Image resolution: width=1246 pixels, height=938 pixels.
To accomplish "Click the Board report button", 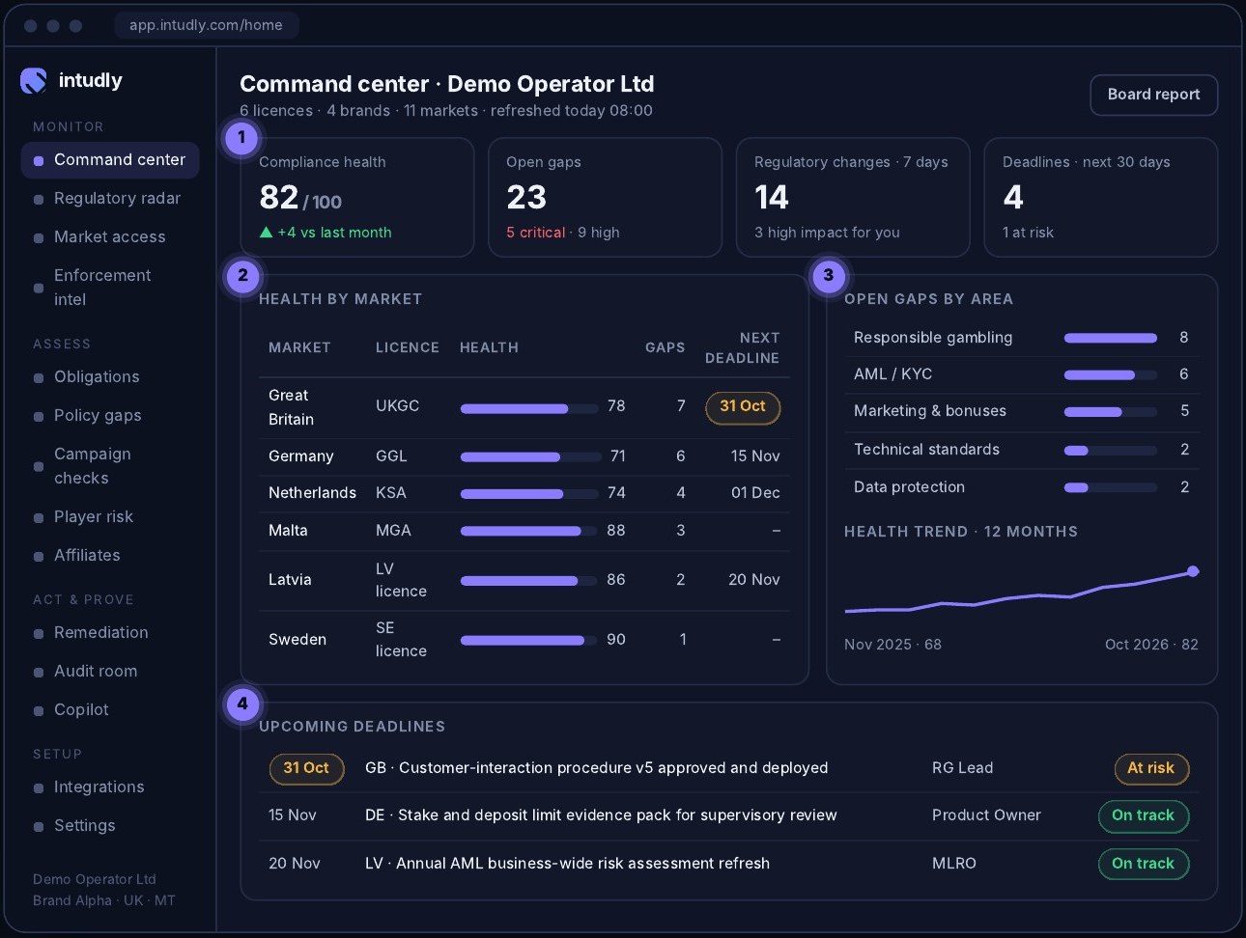I will pyautogui.click(x=1153, y=95).
